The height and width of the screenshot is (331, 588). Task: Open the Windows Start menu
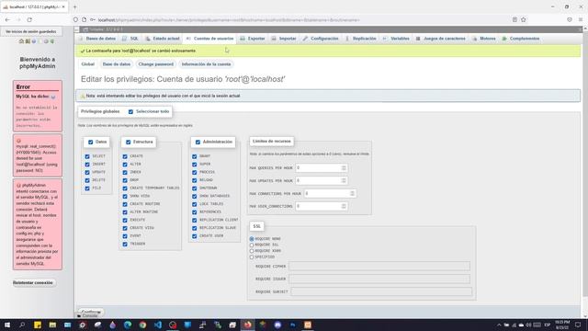tap(7, 325)
